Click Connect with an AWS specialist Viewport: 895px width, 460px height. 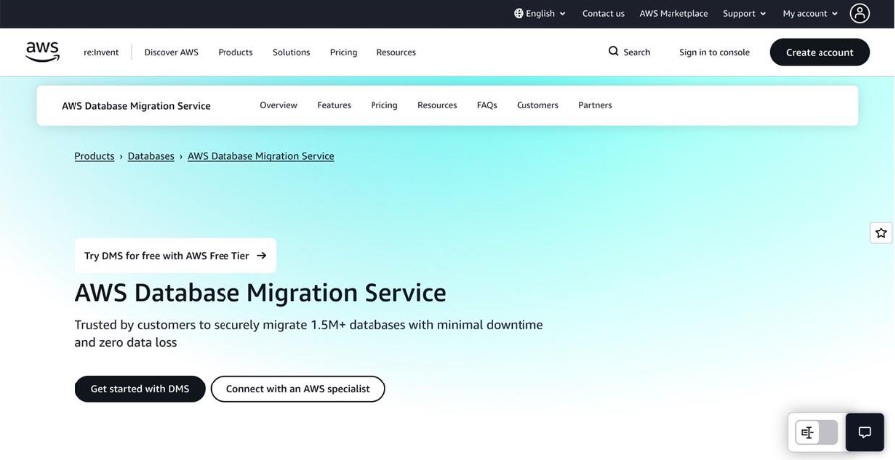298,389
